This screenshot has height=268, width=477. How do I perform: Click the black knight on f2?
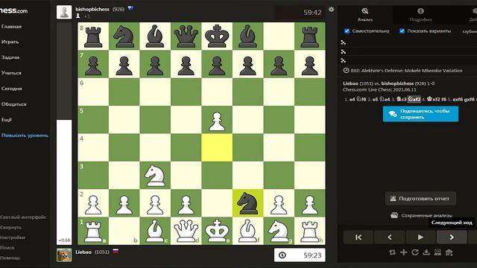coord(247,203)
